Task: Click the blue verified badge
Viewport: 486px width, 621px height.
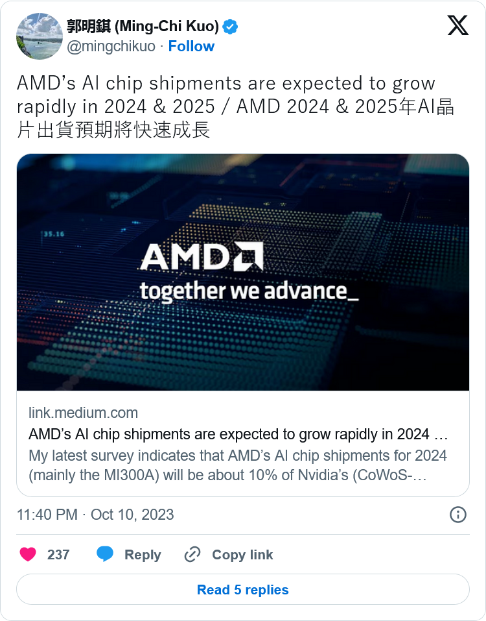Action: [x=231, y=27]
